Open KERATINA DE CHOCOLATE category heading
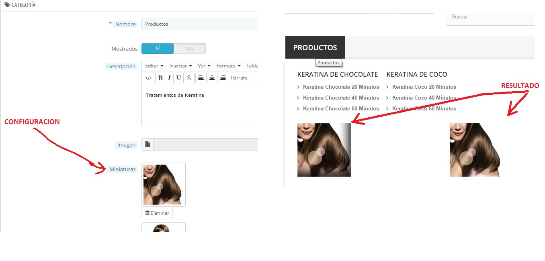Screen dimensions: 545x261 pyautogui.click(x=338, y=74)
